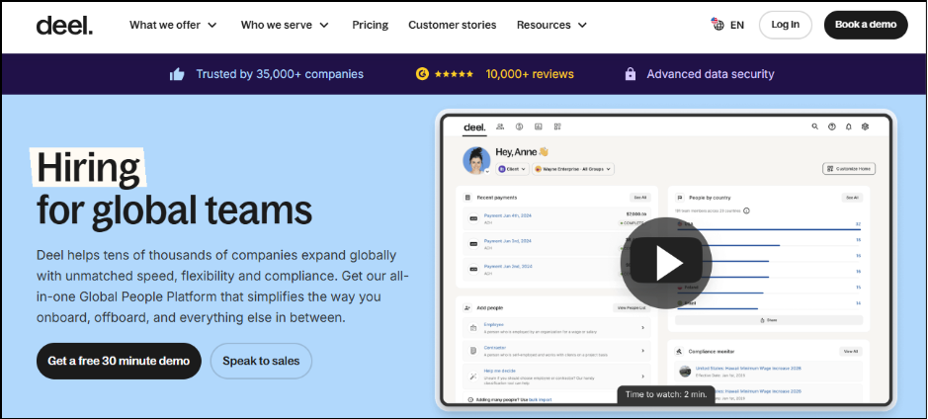Open the dashboard notifications bell
Screen dimensions: 928x419
848,126
